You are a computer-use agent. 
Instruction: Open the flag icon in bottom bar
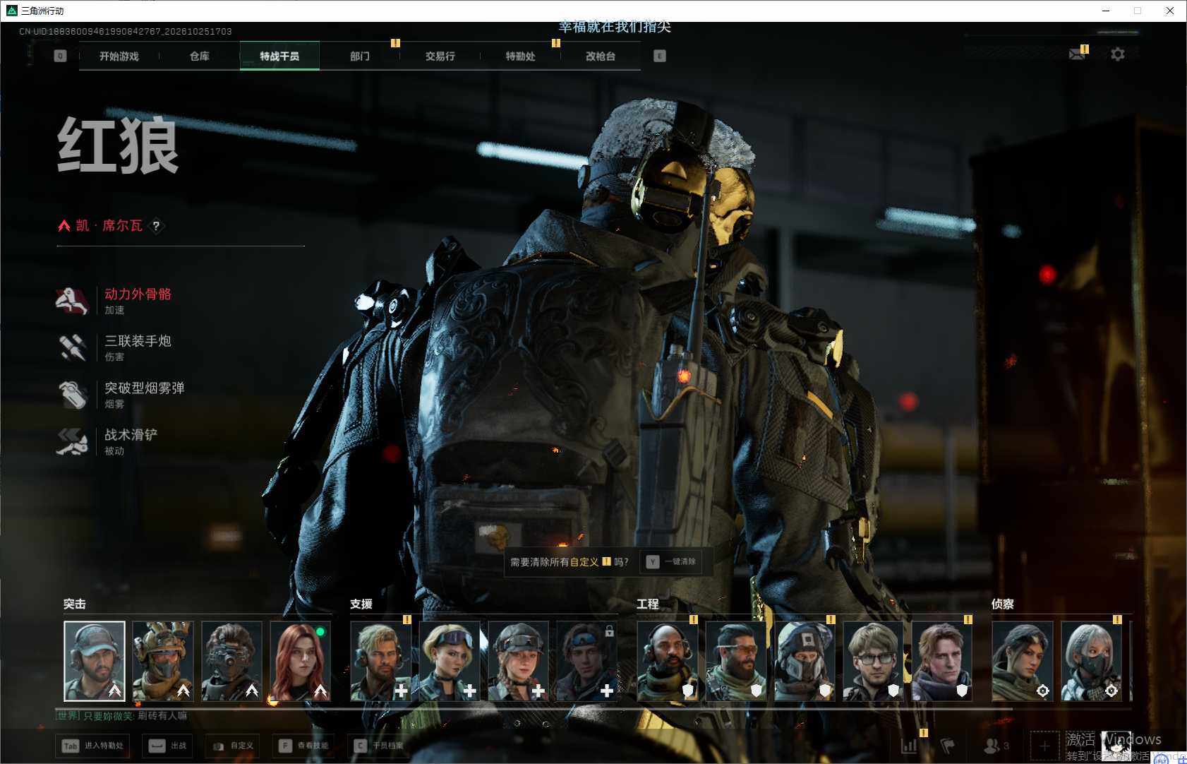tap(948, 746)
